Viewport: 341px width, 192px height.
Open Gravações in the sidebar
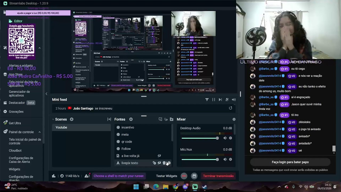point(16,111)
